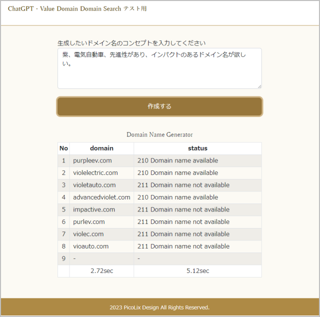320x317 pixels.
Task: Focus the domain concept textarea
Action: [159, 68]
